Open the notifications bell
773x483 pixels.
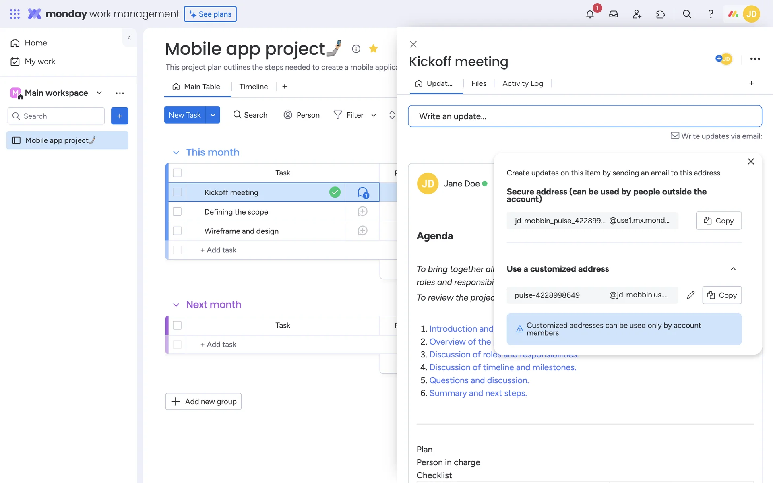590,14
